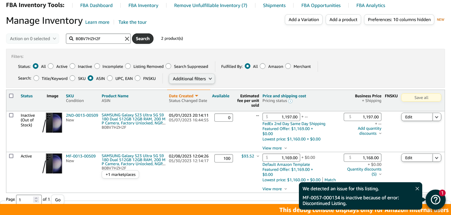
Task: Click the ASIN search input field
Action: [98, 39]
